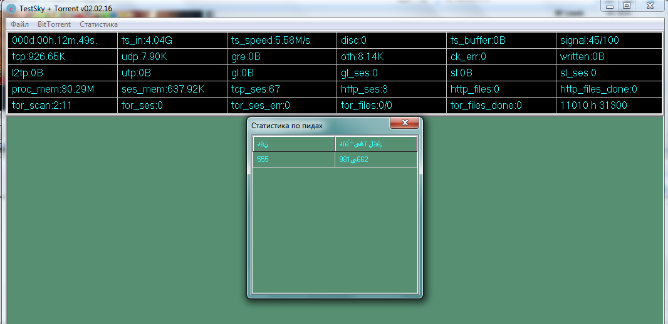The image size is (668, 324).
Task: Close the Статистика по пидах dialog
Action: 404,123
